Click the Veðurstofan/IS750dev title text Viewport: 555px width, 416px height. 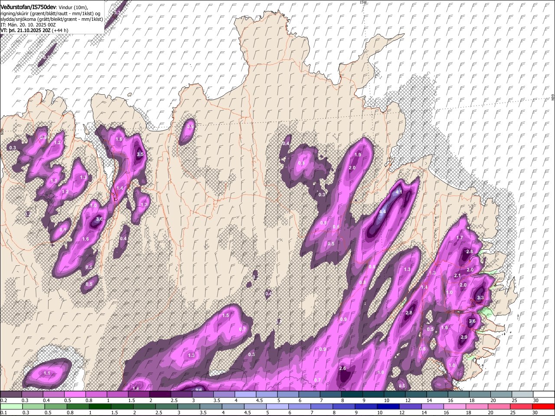(x=28, y=7)
